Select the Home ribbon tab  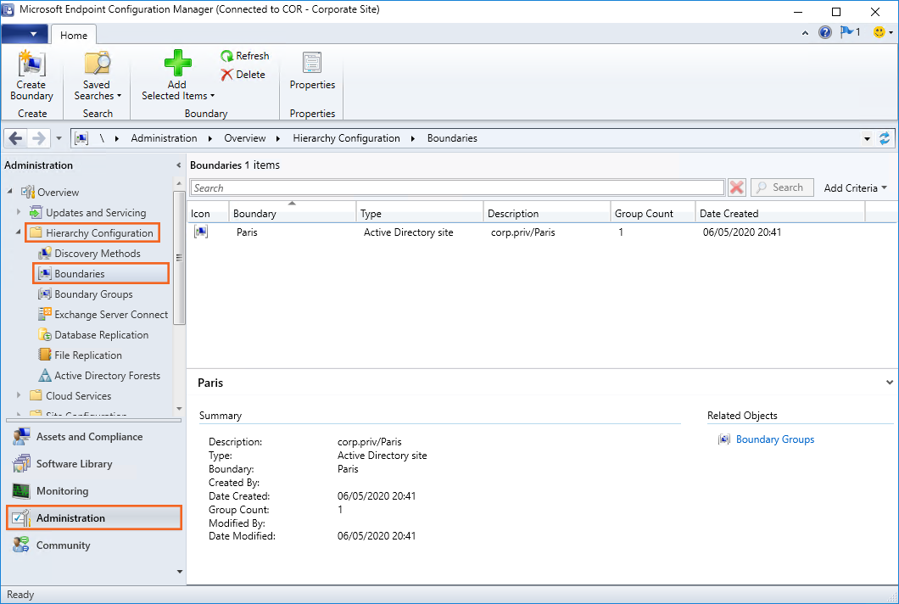click(x=74, y=35)
